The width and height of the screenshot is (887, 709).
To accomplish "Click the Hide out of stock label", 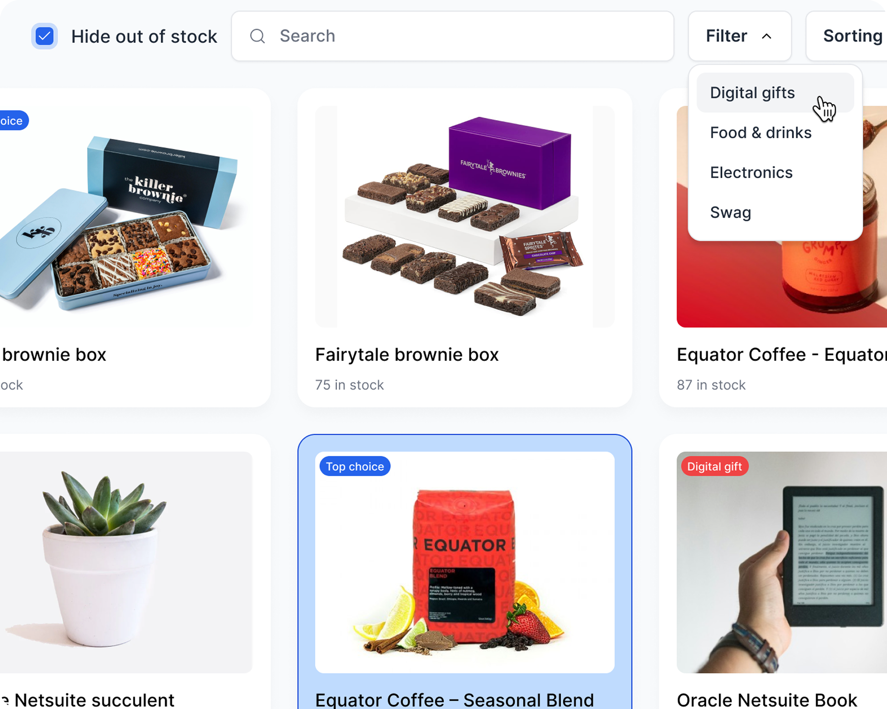I will coord(144,36).
